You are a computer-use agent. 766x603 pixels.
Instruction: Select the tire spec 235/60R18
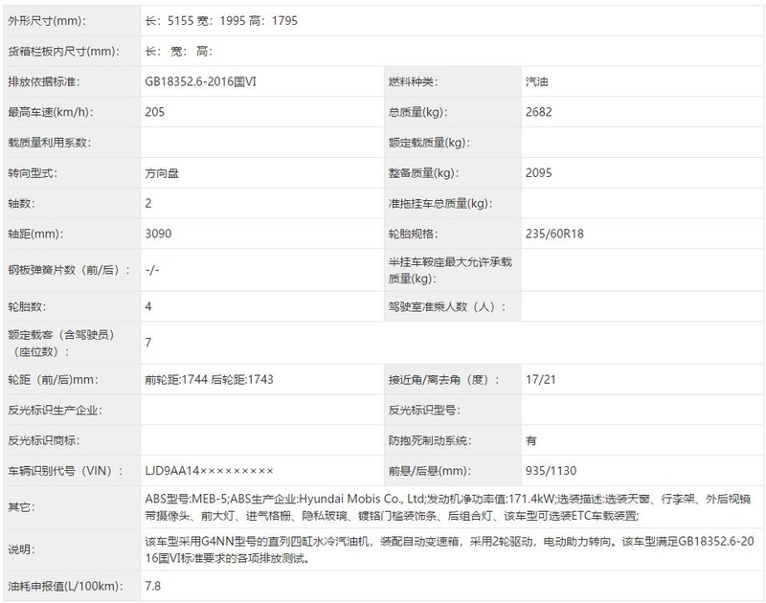pyautogui.click(x=554, y=234)
